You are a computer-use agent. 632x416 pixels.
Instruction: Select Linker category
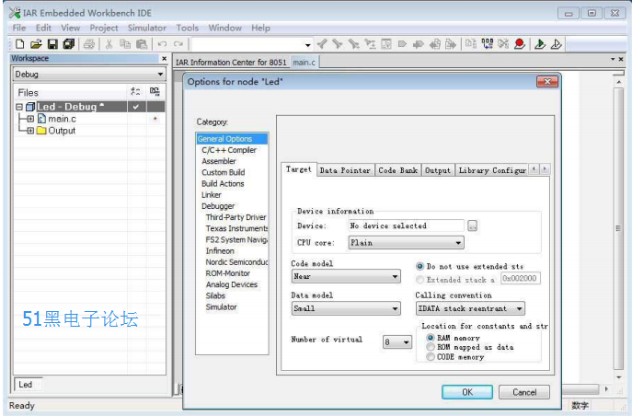(x=212, y=195)
